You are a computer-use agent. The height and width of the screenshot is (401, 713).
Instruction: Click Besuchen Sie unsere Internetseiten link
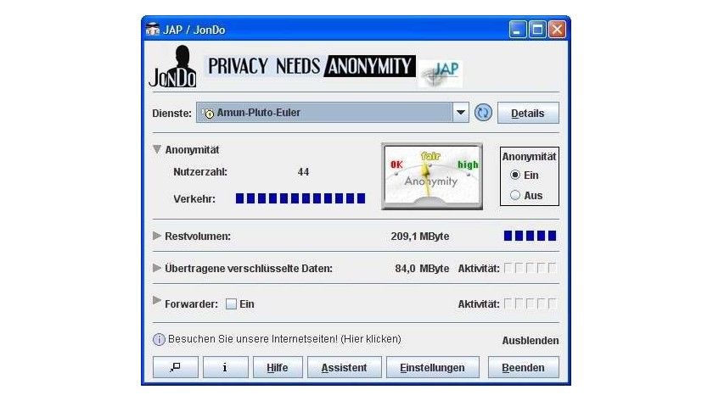coord(284,339)
